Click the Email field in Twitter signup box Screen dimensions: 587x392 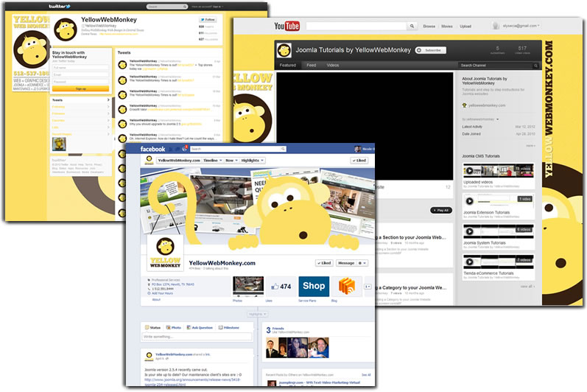(x=80, y=74)
